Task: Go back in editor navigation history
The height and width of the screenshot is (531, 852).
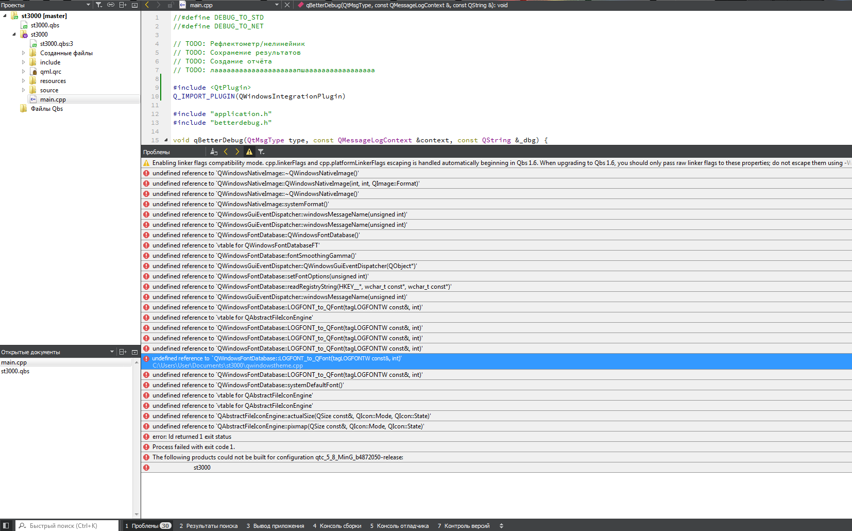Action: pos(147,5)
